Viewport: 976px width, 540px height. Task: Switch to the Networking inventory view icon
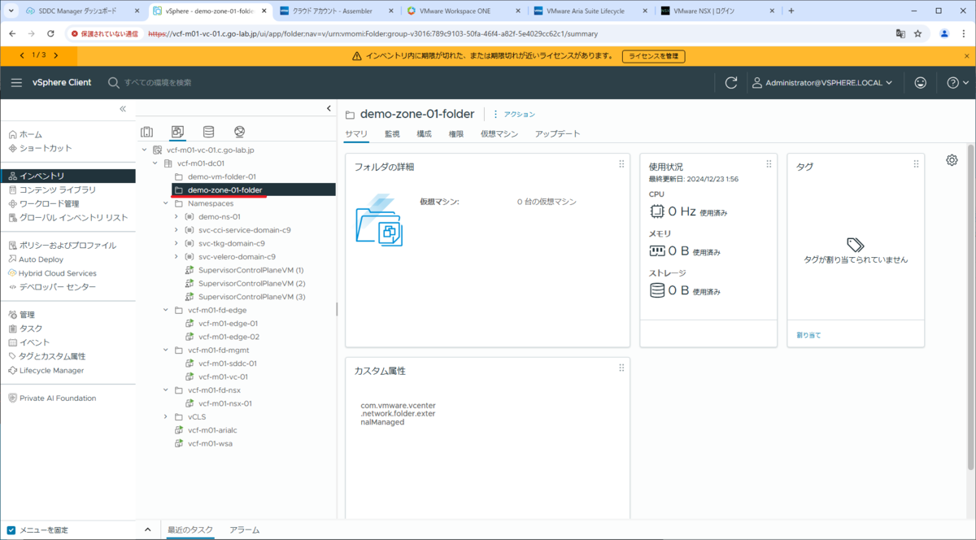(239, 132)
